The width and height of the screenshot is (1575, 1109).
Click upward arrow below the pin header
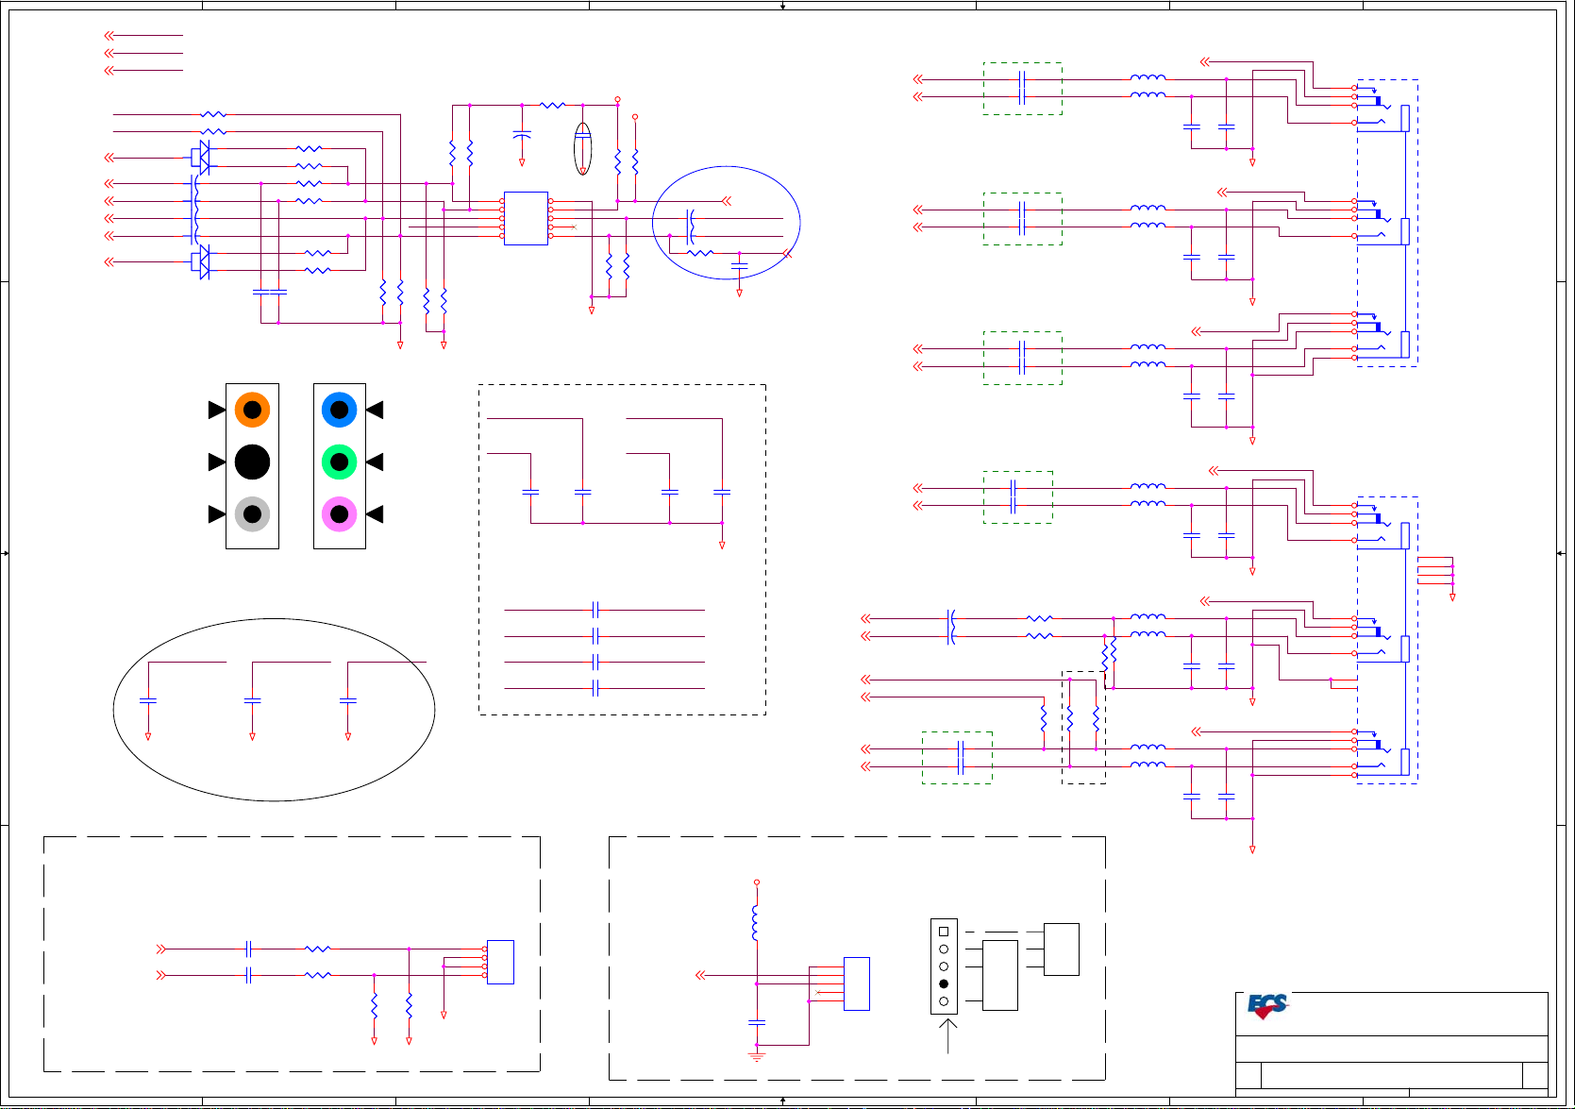tap(947, 1035)
